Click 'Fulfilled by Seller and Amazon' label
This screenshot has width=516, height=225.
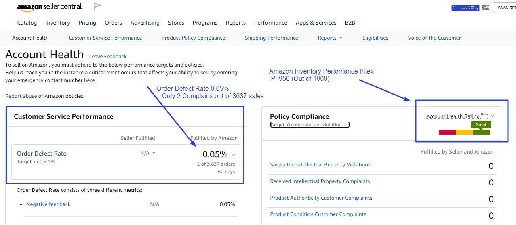pyautogui.click(x=457, y=151)
